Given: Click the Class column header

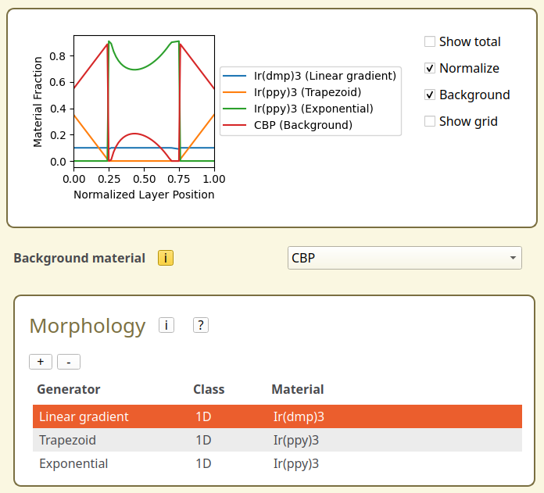Looking at the screenshot, I should [209, 389].
